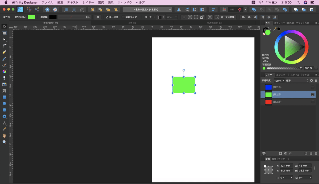The height and width of the screenshot is (184, 319).
Task: Switch to the ナビゲータ tab
Action: coord(283,159)
